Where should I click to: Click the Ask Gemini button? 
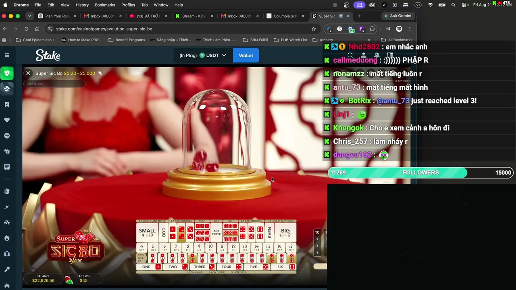(x=397, y=16)
